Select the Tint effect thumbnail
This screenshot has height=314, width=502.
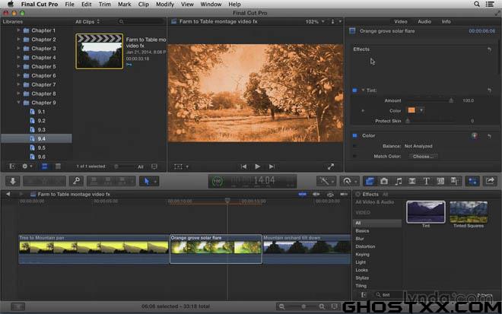(426, 212)
